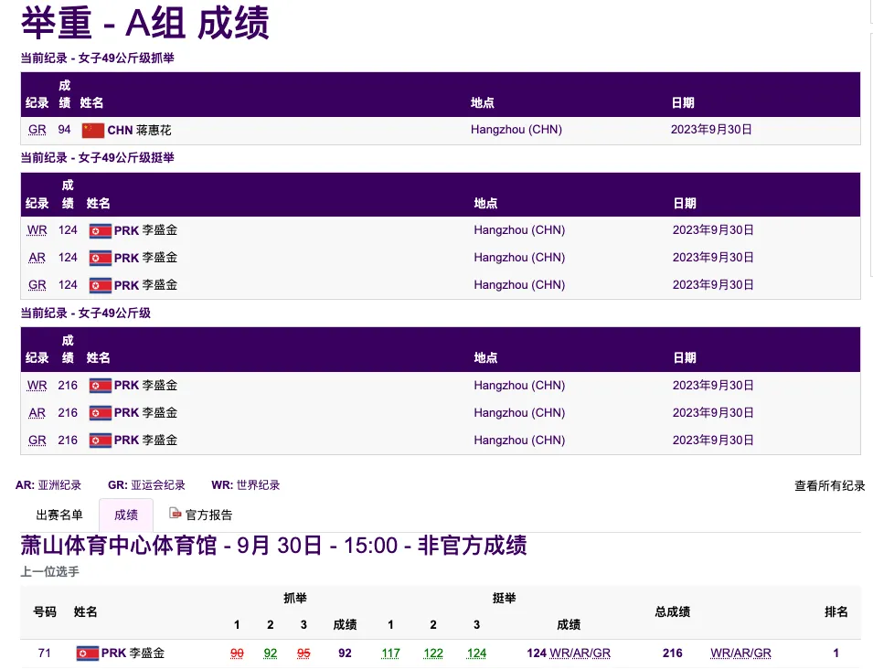Switch to the 出赛名单 tab
Viewport: 873px width, 669px height.
point(59,515)
